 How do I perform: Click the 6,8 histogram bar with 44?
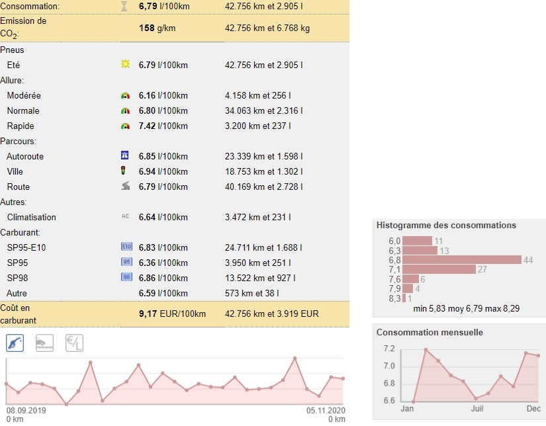point(462,260)
